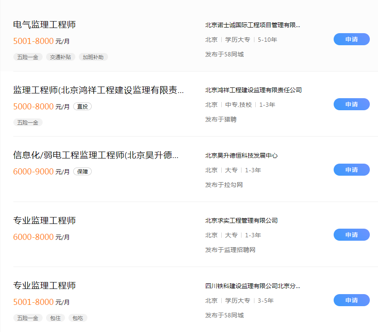Viewport: 378px width, 332px height.
Task: Click 申请 for the 北京鸿祥工程建设监理 job
Action: pos(351,104)
